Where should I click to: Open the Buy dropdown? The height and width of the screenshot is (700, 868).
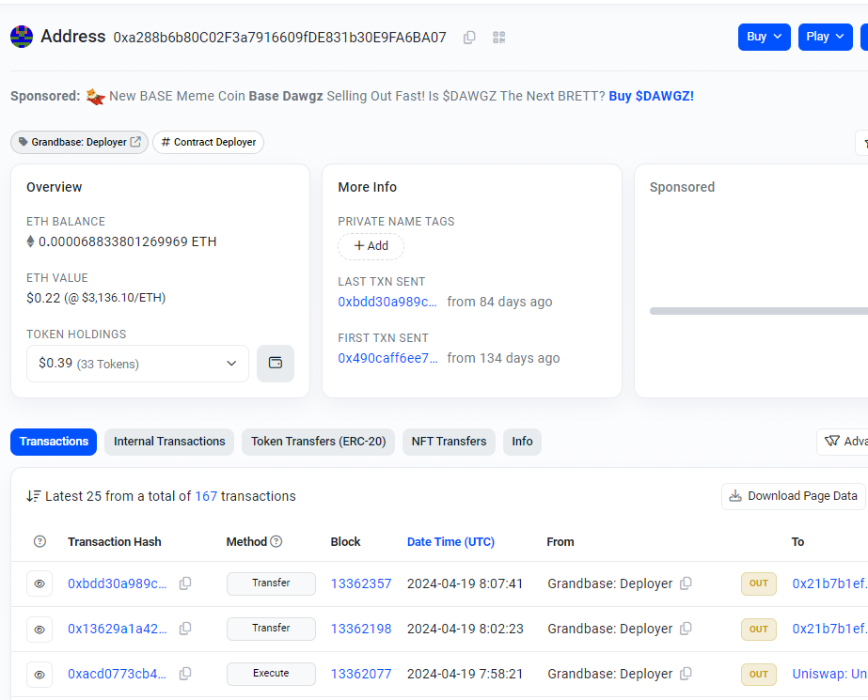(x=764, y=37)
